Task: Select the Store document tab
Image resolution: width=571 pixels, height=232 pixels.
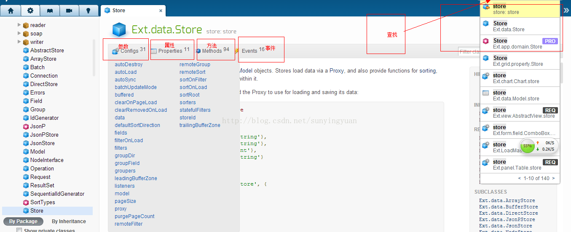Action: [x=133, y=11]
